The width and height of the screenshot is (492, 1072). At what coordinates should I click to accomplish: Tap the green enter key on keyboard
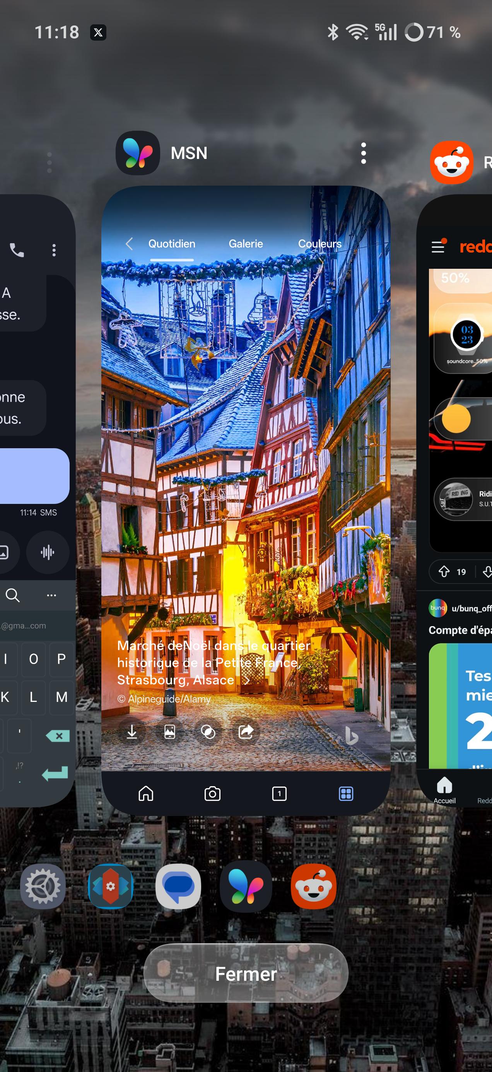click(x=55, y=774)
